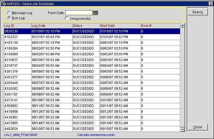Select log row with ID 4199509
This screenshot has height=139, width=214.
(x=92, y=54)
